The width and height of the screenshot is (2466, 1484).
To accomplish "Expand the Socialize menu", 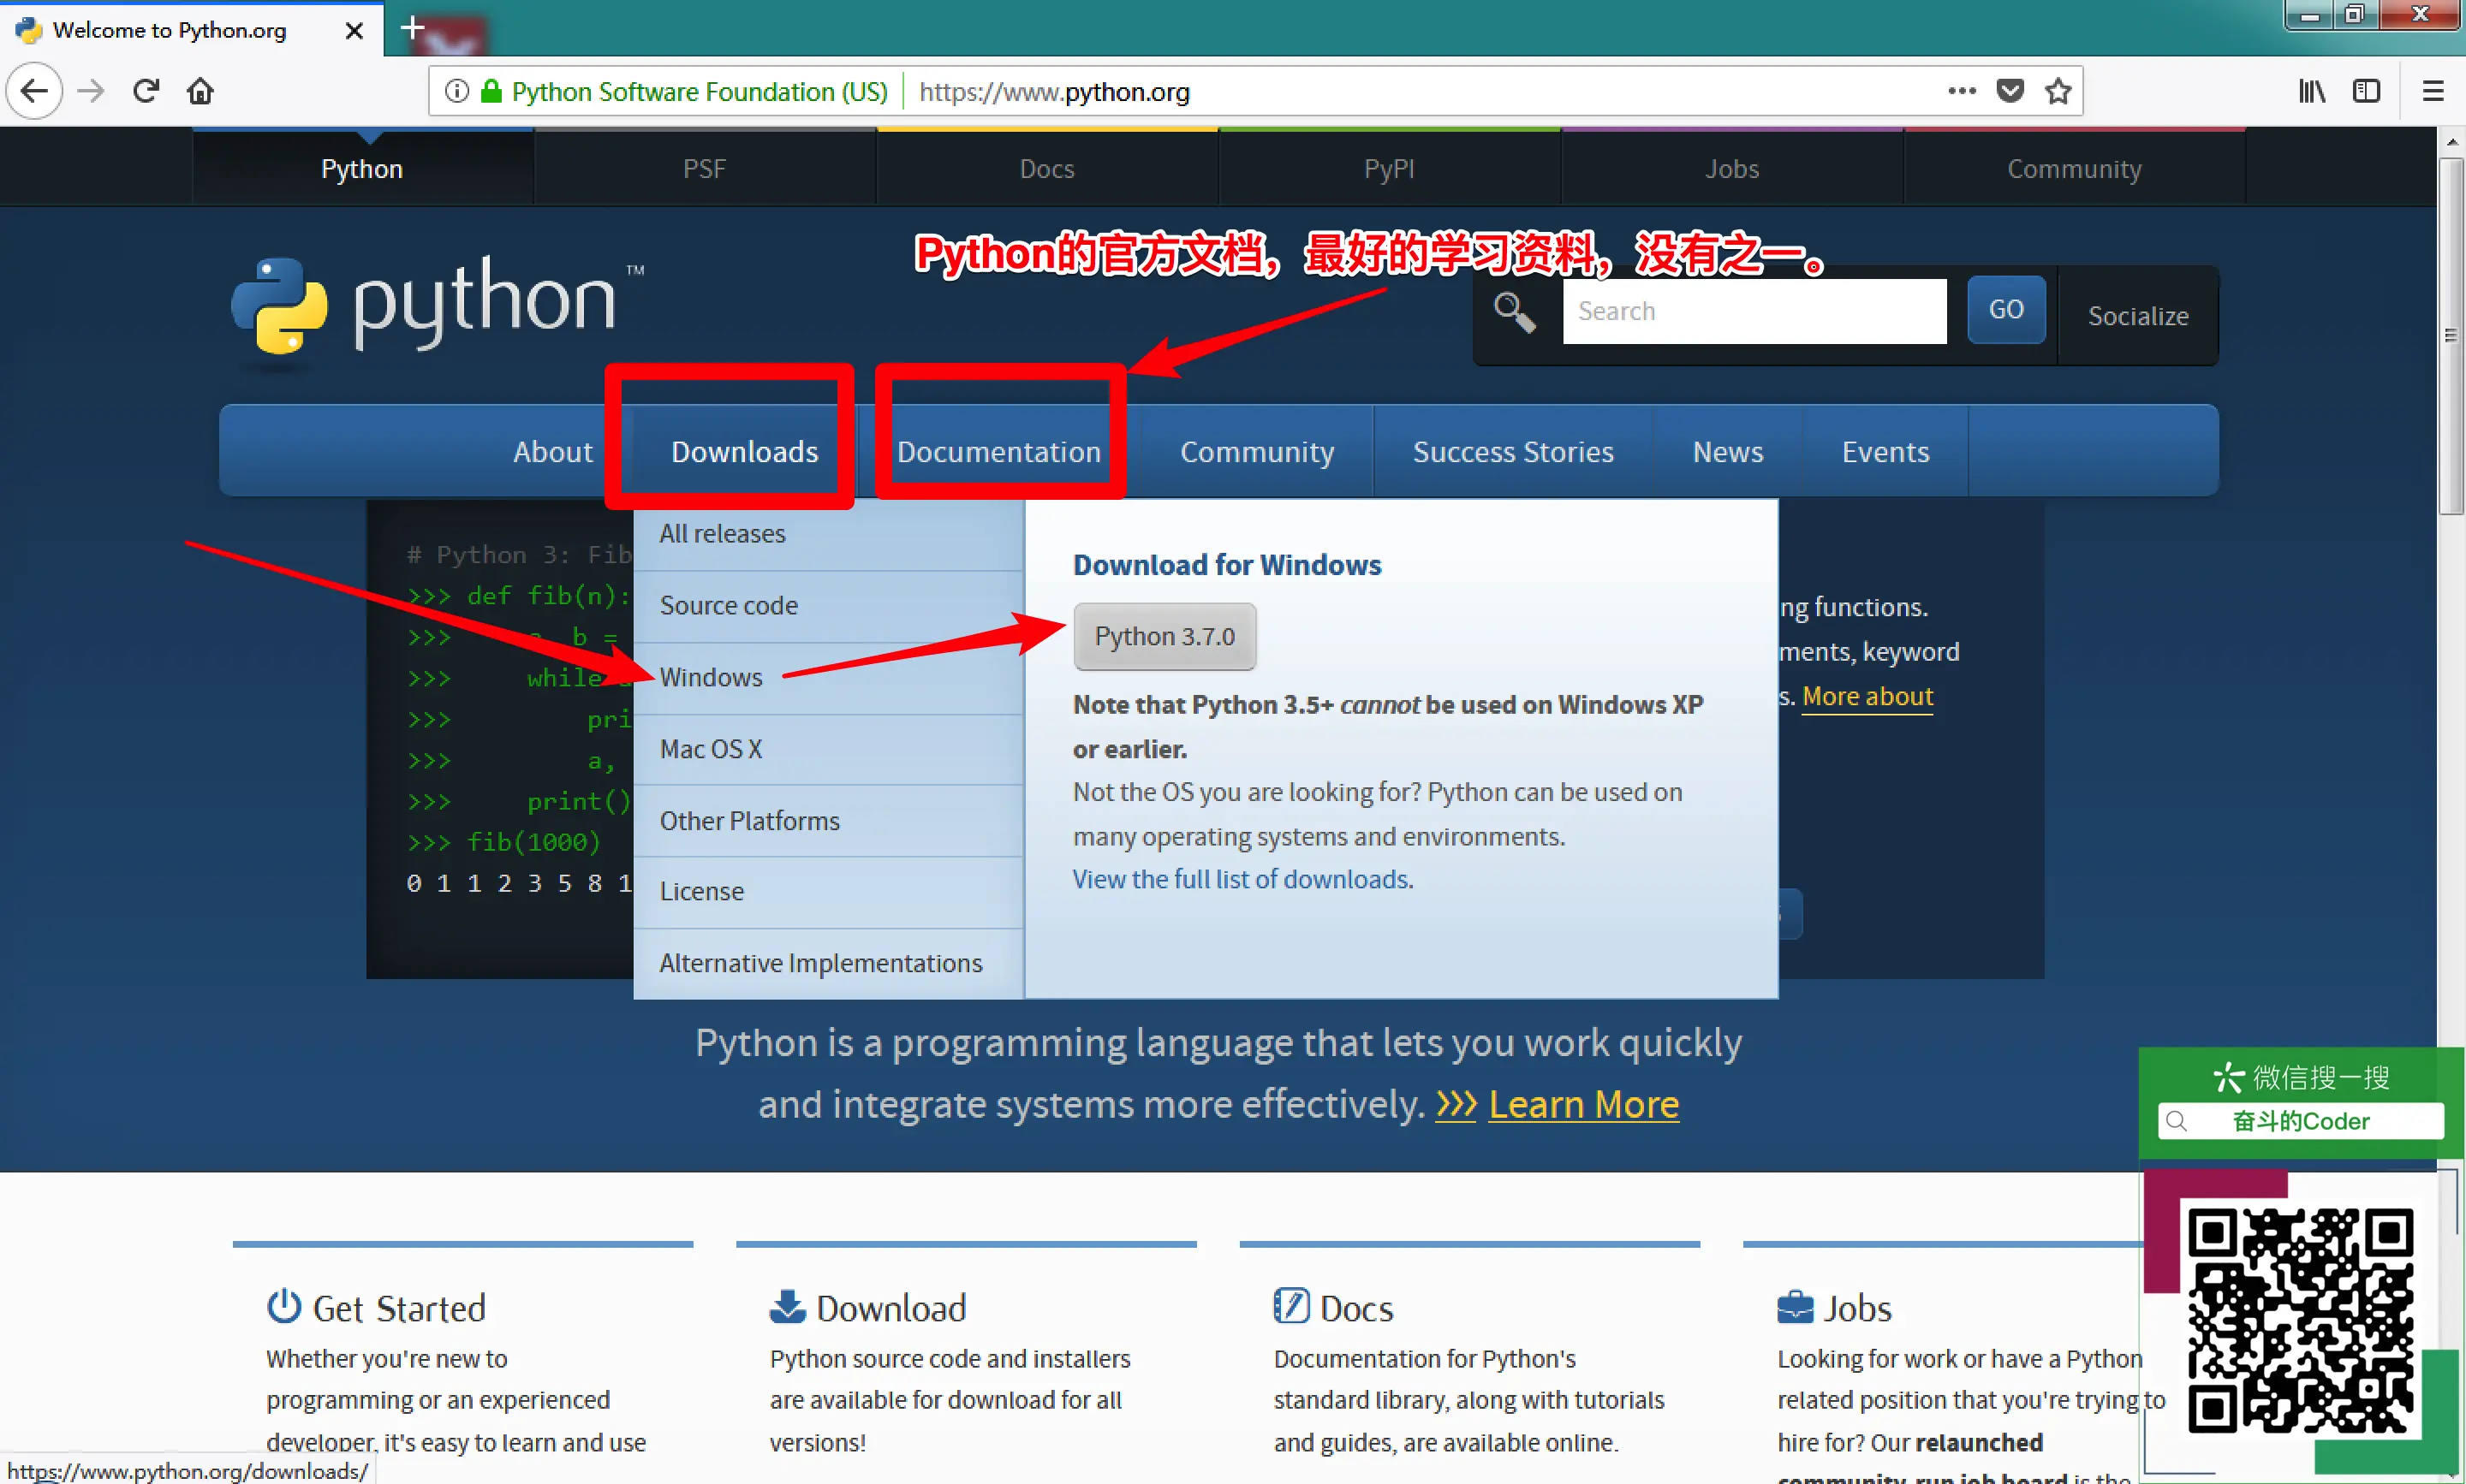I will (x=2138, y=316).
